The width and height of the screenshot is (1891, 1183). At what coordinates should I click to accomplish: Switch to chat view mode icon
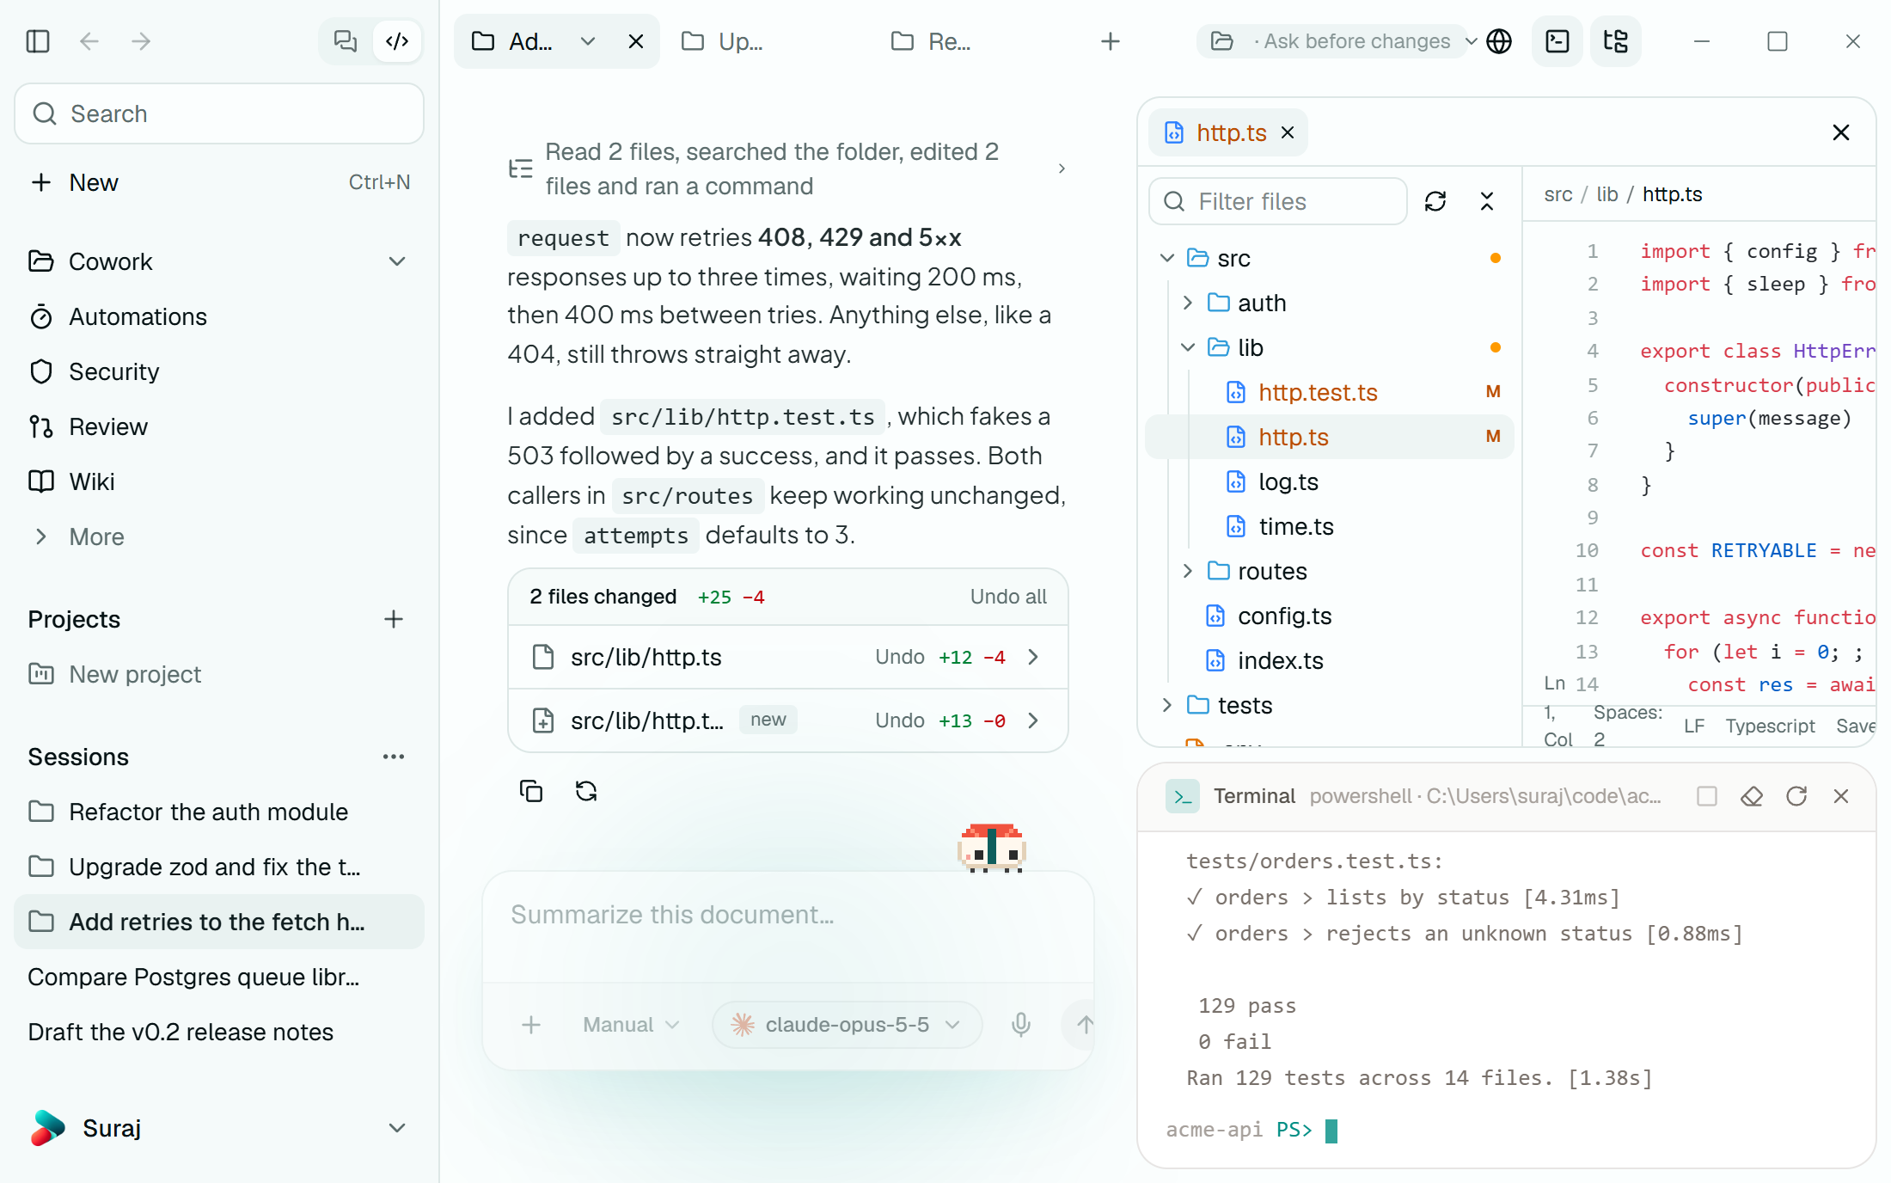coord(346,41)
